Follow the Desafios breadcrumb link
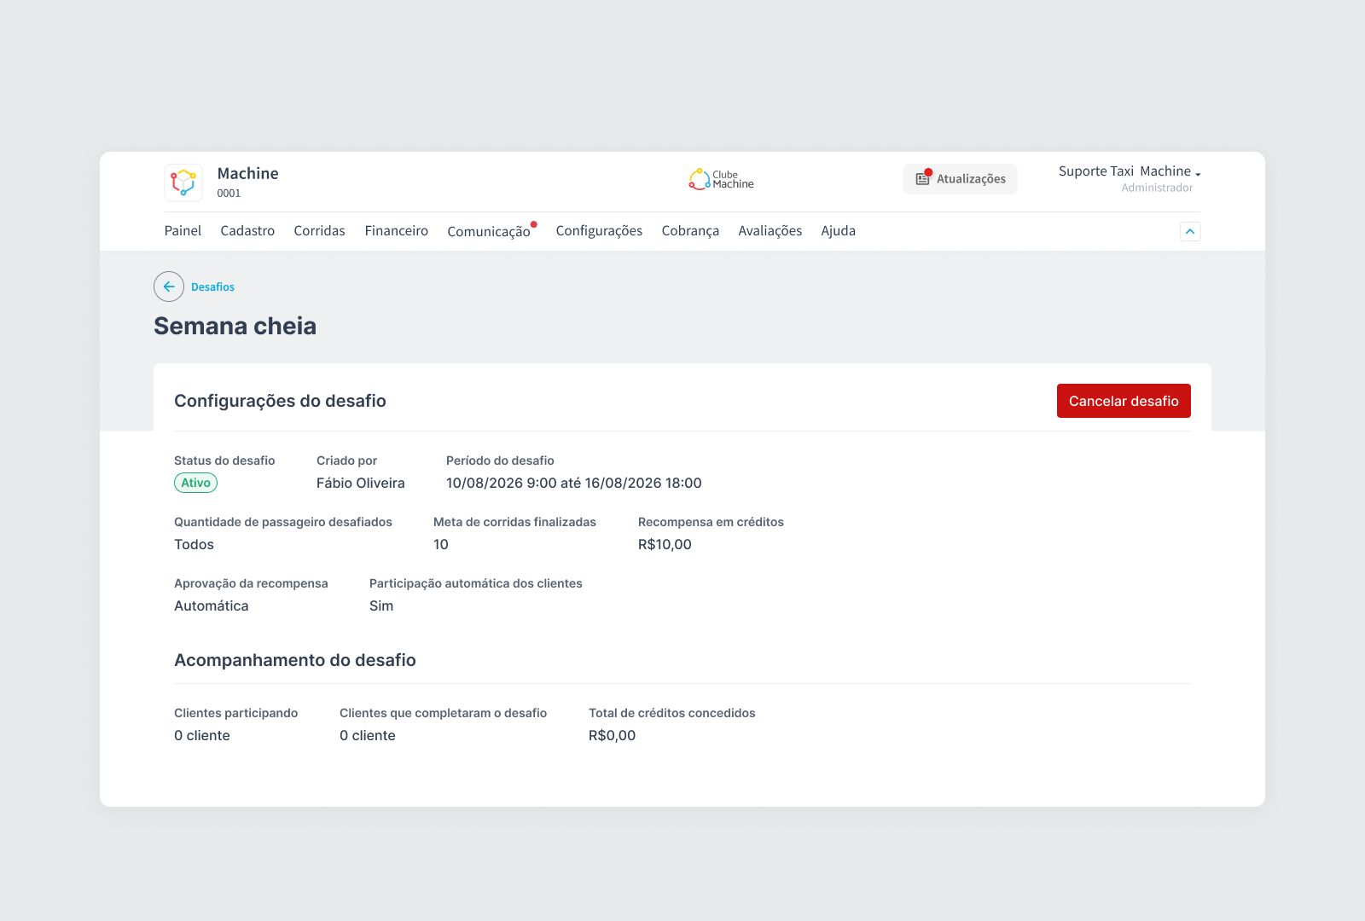The height and width of the screenshot is (921, 1365). [212, 287]
